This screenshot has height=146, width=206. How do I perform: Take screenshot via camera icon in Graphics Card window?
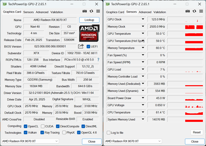coord(85,11)
